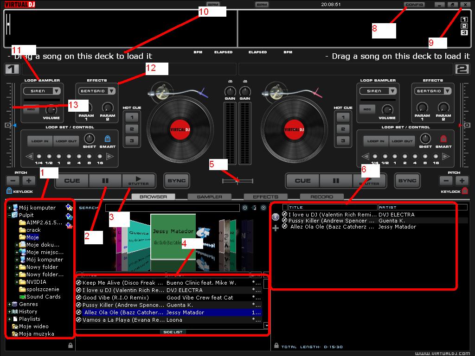Viewport: 475px width, 356px height.
Task: Click left deck CUE button
Action: point(72,181)
